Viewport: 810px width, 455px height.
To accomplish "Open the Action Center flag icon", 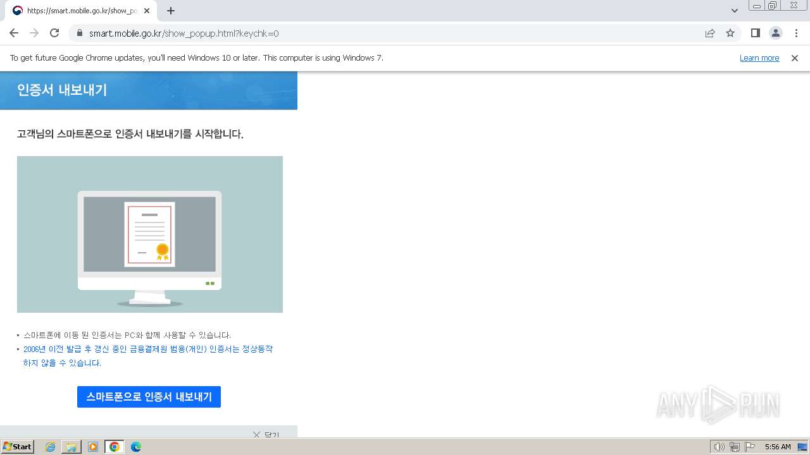I will (750, 447).
